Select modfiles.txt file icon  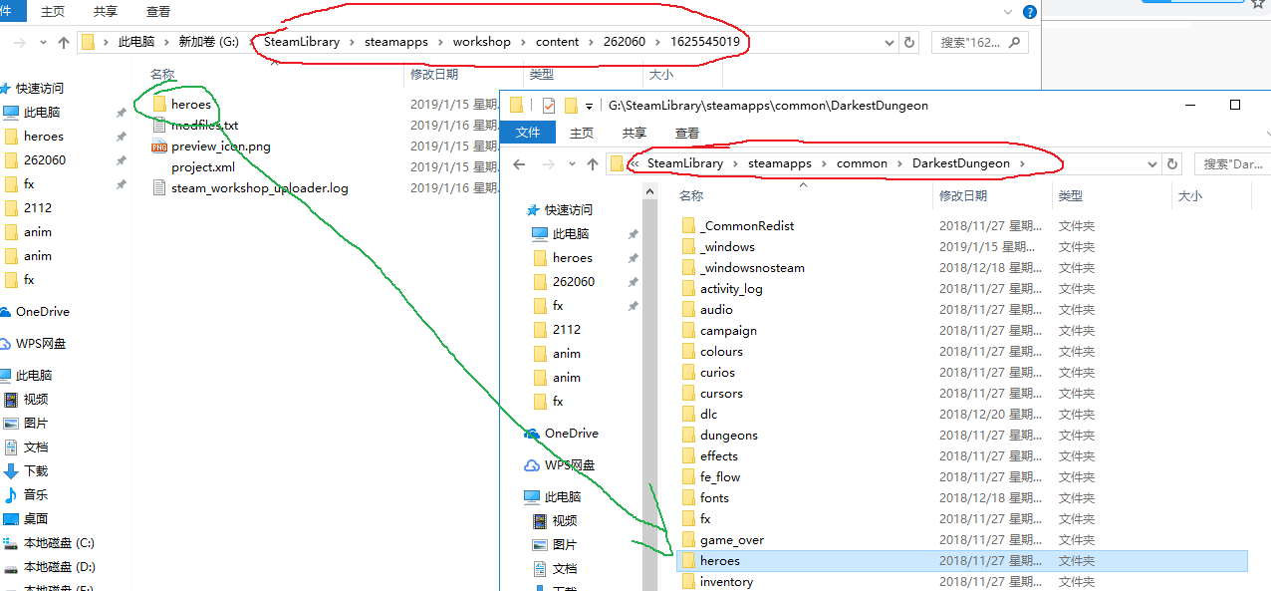click(x=159, y=126)
